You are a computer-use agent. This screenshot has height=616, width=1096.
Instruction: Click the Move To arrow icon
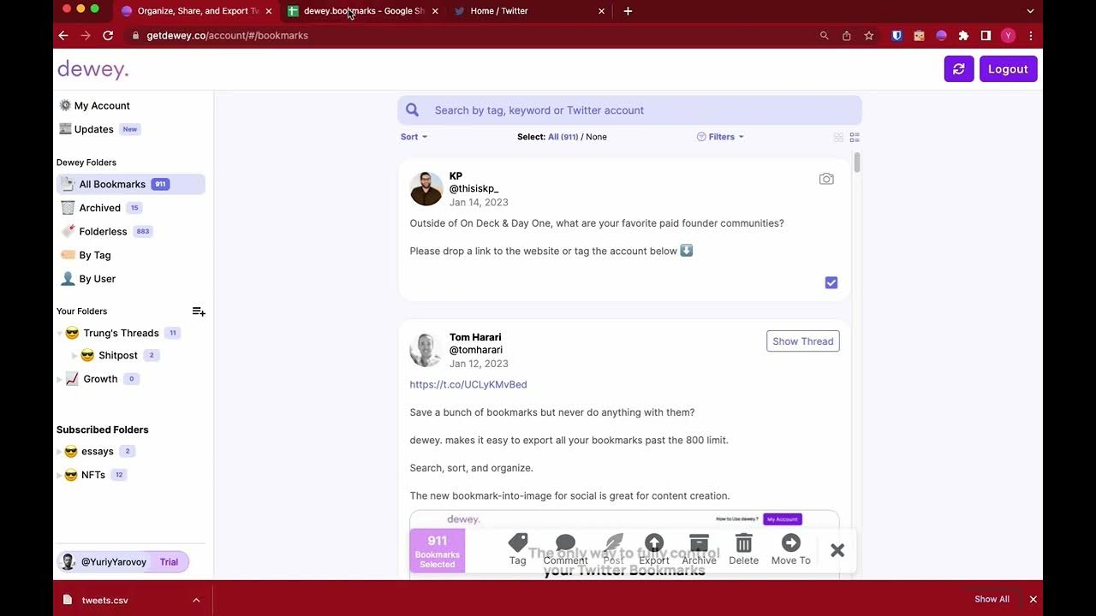click(791, 543)
